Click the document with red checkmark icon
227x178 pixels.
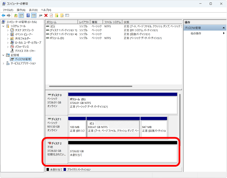51,15
